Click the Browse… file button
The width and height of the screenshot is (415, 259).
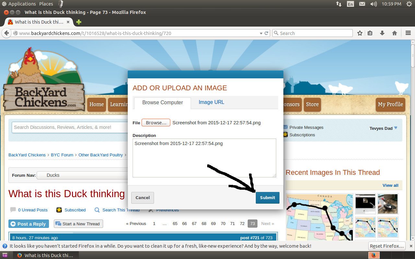pyautogui.click(x=156, y=123)
